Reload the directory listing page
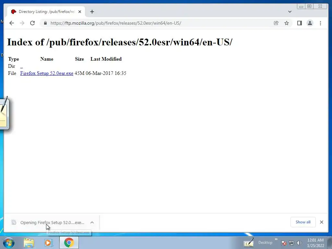332x249 pixels. point(32,23)
